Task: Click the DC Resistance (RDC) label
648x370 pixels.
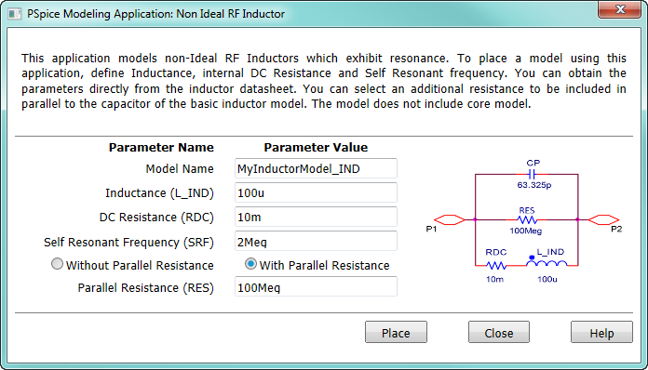Action: (156, 218)
